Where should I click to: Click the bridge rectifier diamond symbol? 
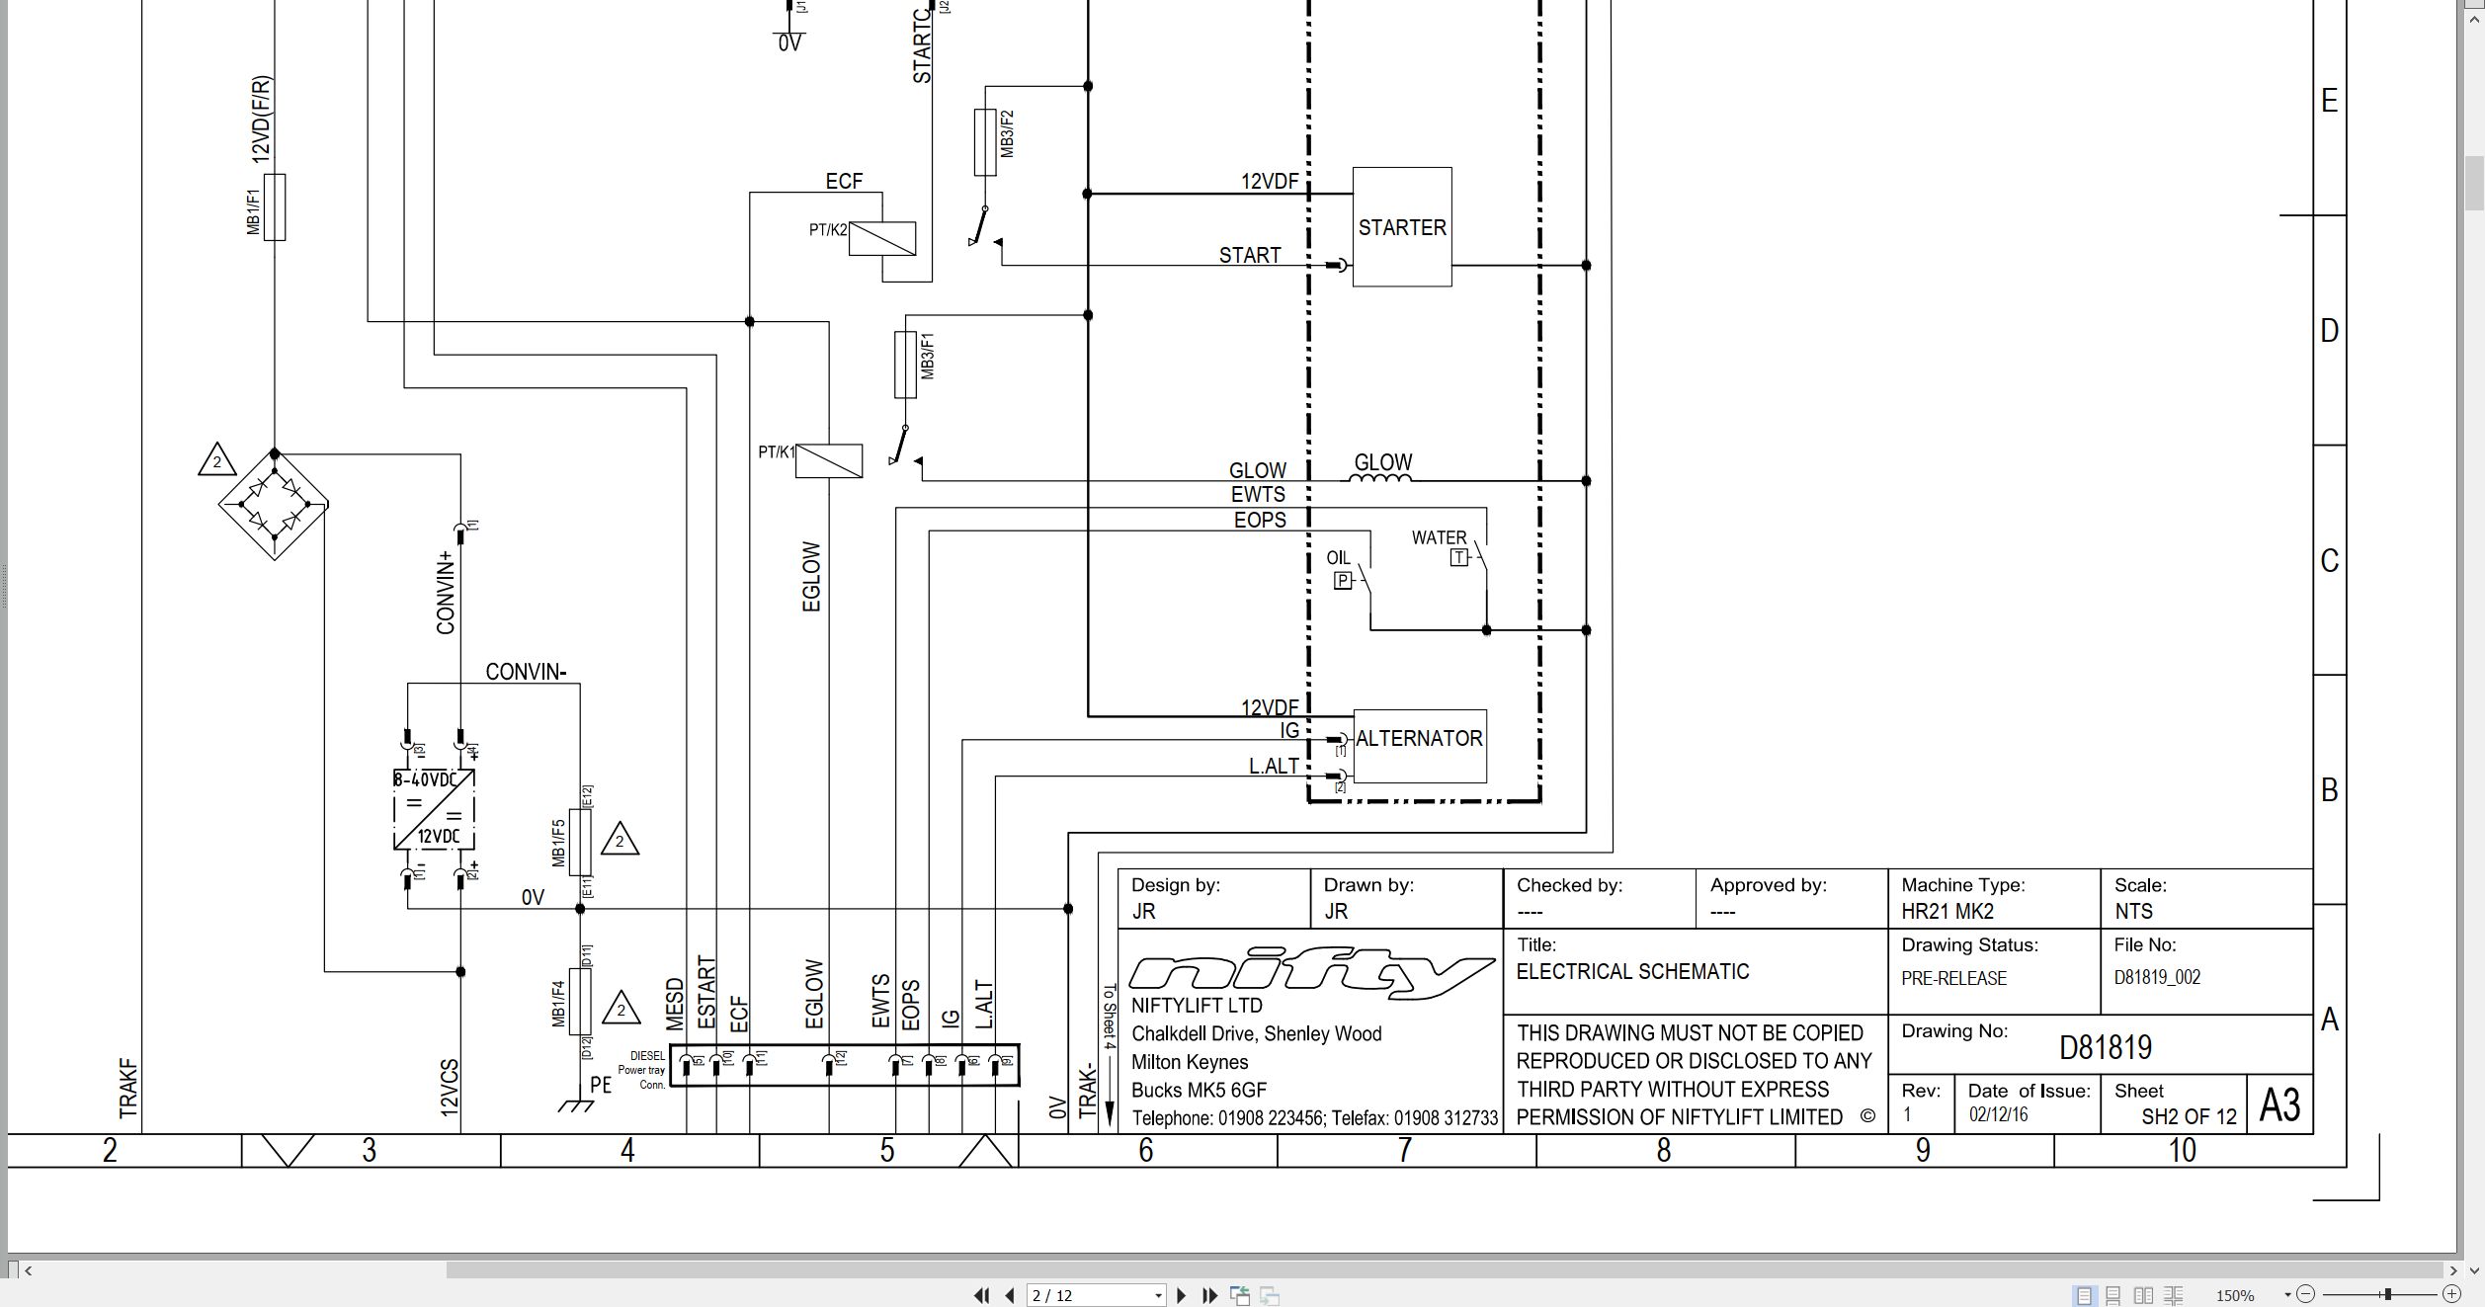pos(274,505)
